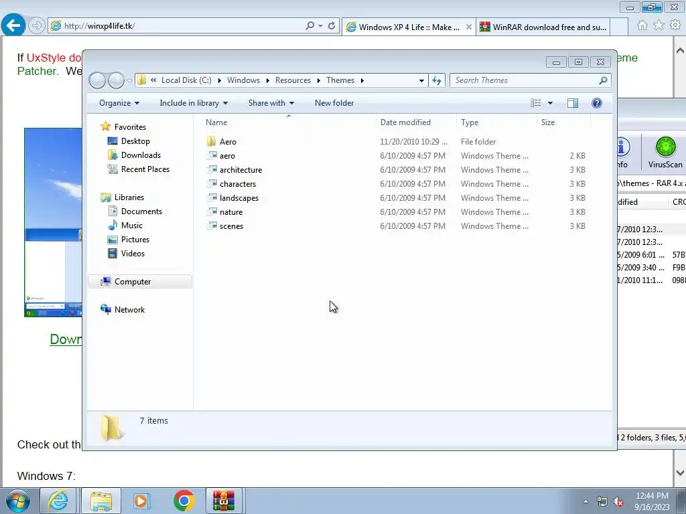This screenshot has width=686, height=514.
Task: Click the IE address bar URL
Action: [99, 26]
